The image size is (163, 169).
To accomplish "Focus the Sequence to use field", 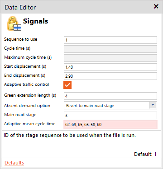I will tap(110, 40).
